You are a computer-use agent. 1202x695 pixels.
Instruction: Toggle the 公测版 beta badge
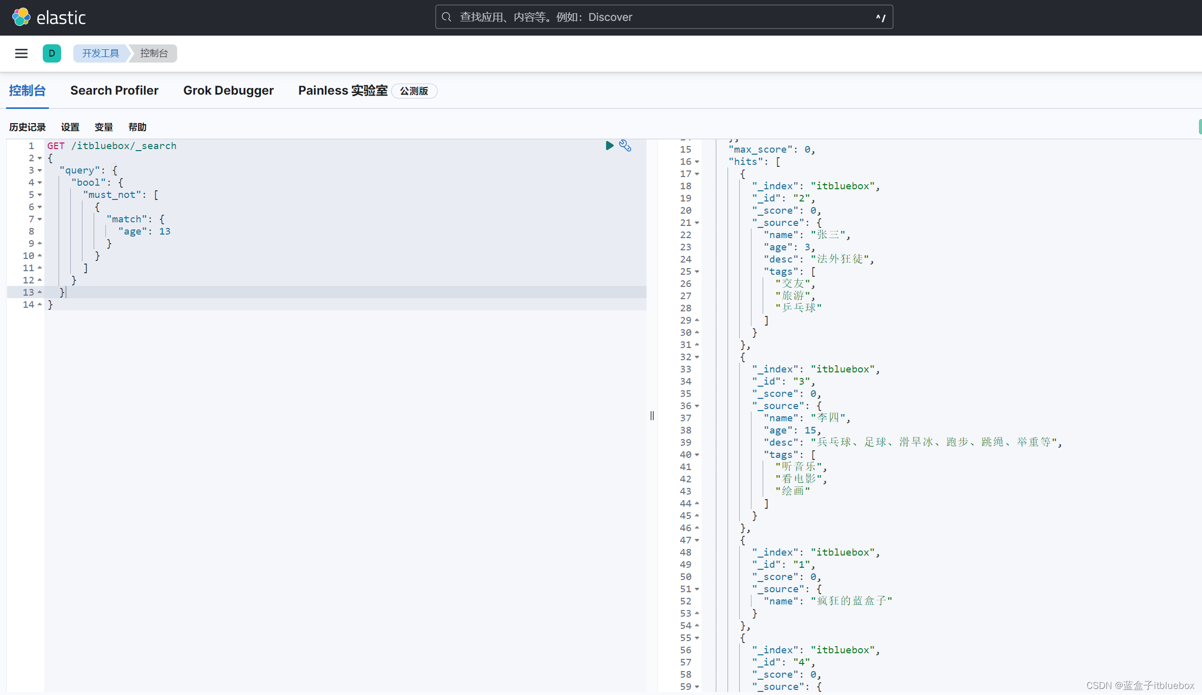[413, 90]
